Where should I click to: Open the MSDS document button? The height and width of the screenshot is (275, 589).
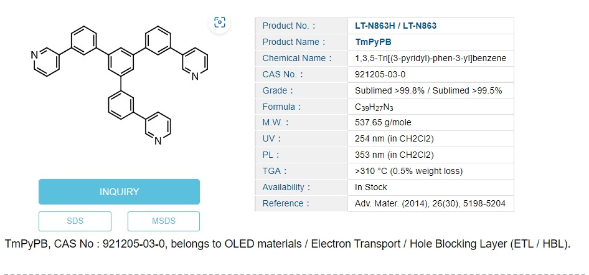(x=164, y=221)
